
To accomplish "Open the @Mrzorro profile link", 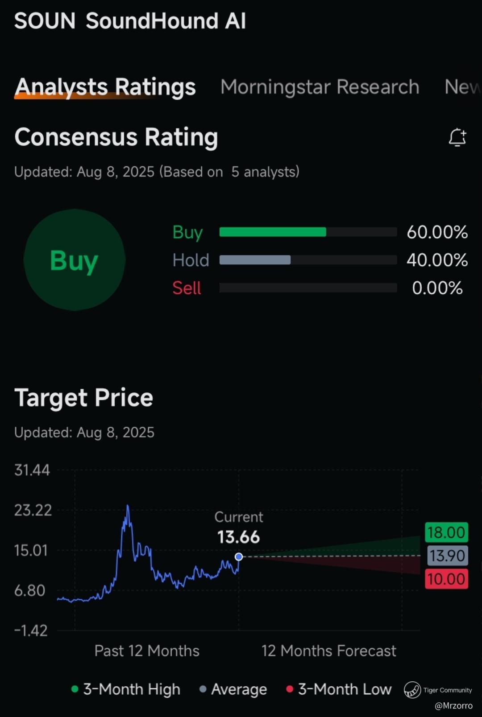I will pos(453,705).
